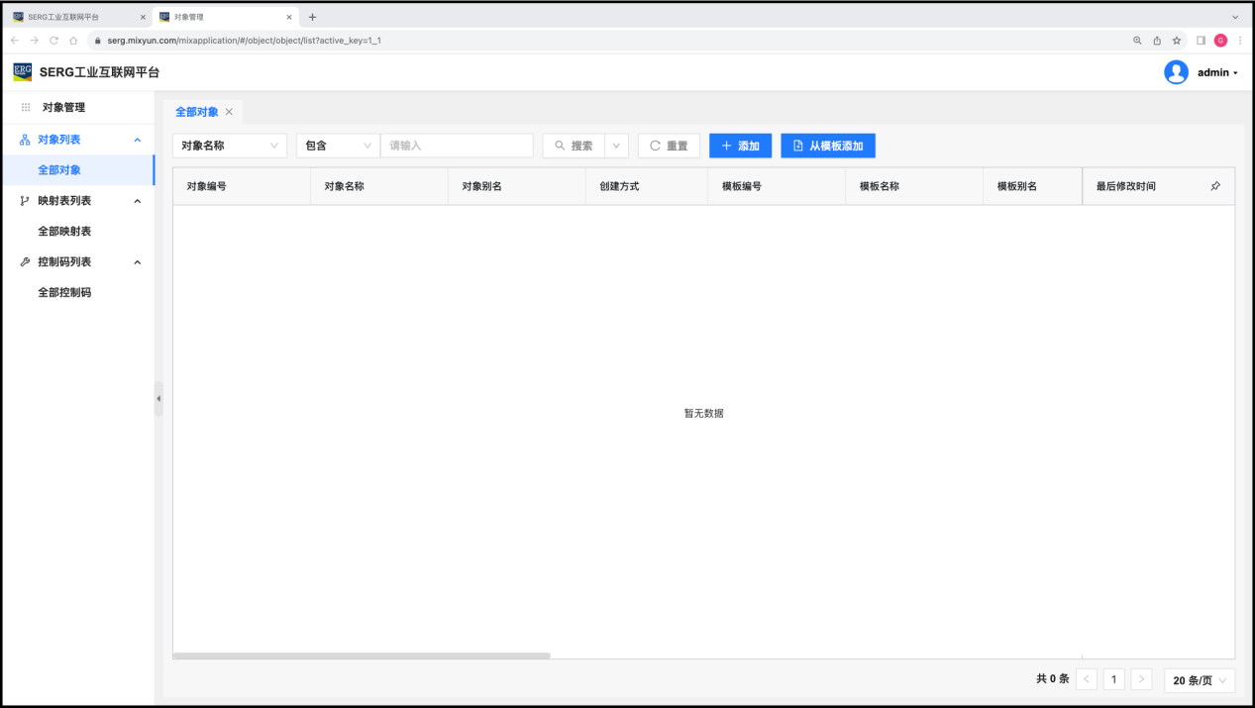This screenshot has width=1255, height=708.
Task: Open the 20 条/页 page size dropdown
Action: tap(1200, 680)
